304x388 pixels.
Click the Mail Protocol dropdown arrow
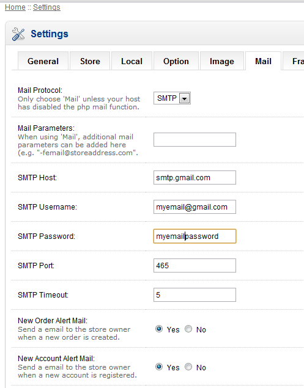click(184, 98)
